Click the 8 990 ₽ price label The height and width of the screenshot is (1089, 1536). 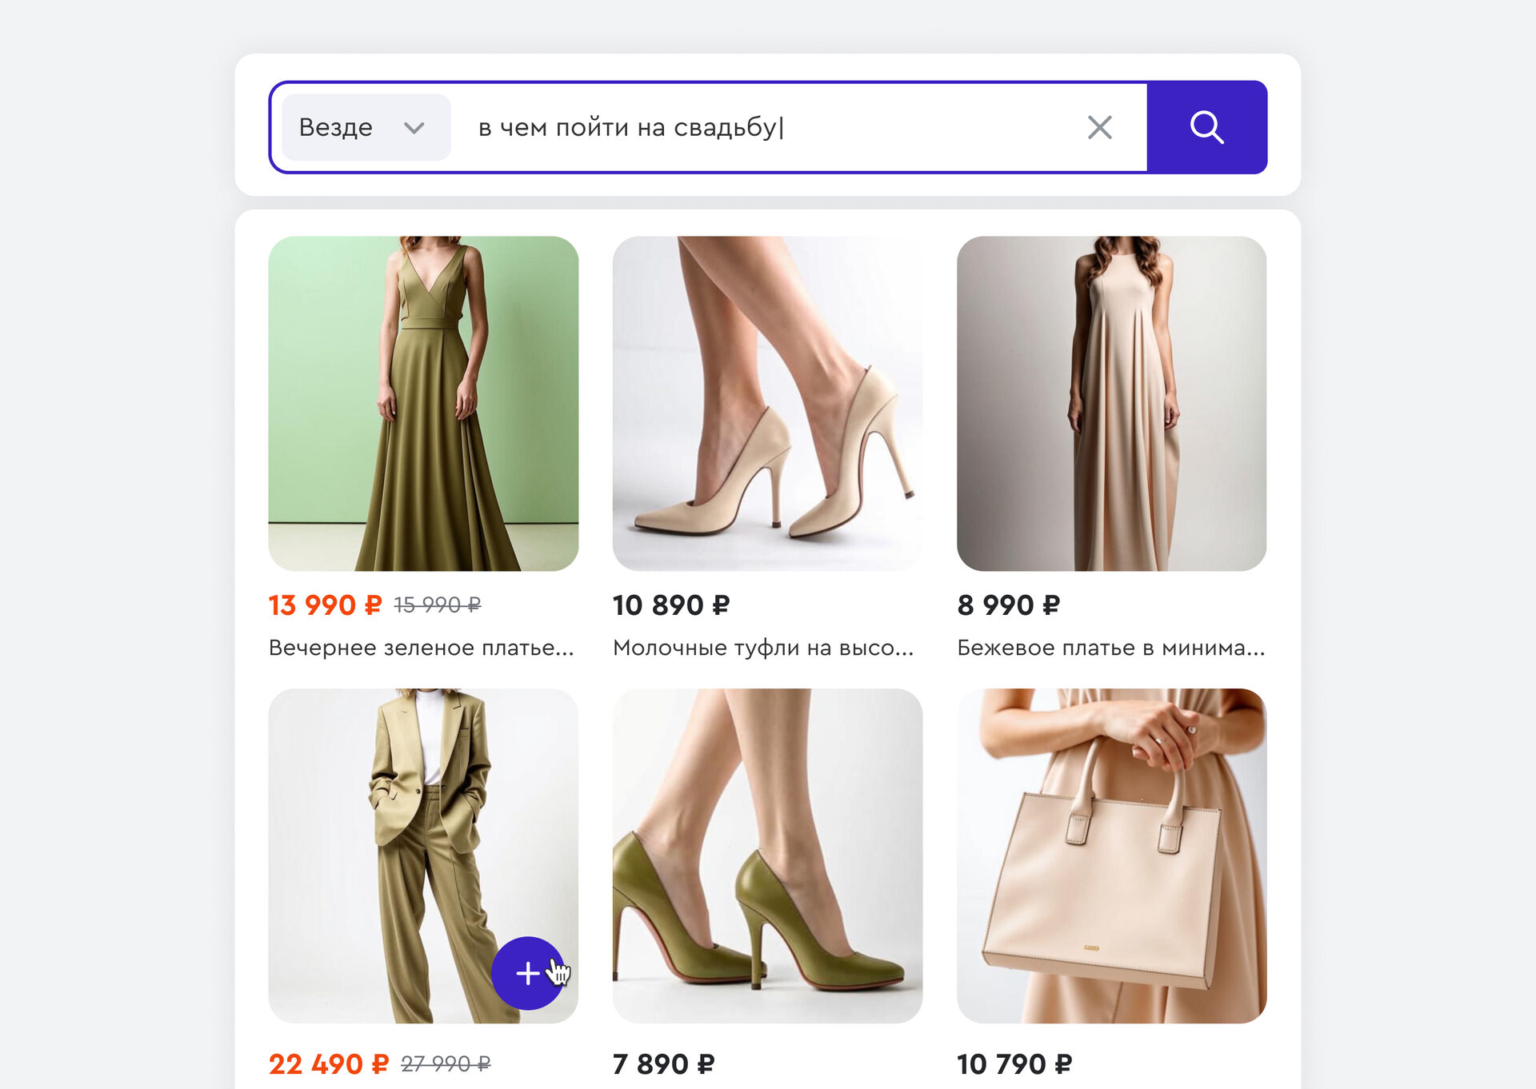(x=1008, y=605)
